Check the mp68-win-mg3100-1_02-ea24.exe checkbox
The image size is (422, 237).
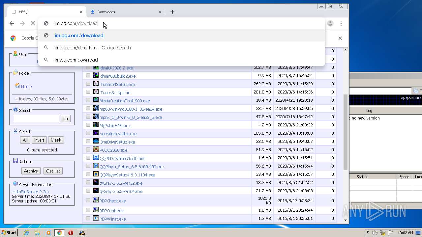(88, 109)
